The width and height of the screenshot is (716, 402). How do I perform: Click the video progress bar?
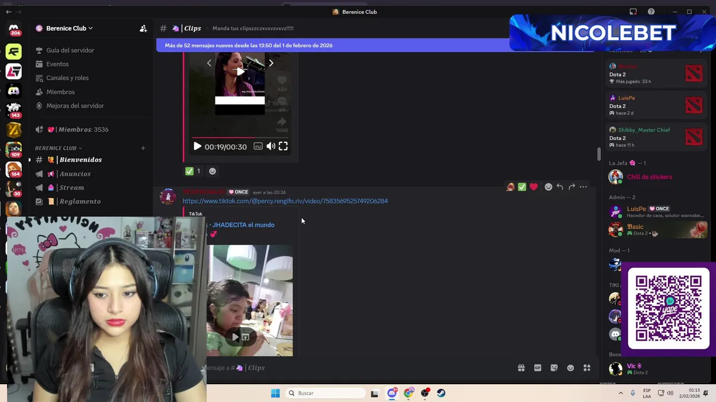(x=240, y=137)
